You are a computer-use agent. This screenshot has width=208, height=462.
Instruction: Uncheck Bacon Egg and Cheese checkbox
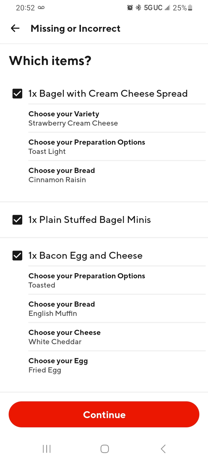point(17,256)
